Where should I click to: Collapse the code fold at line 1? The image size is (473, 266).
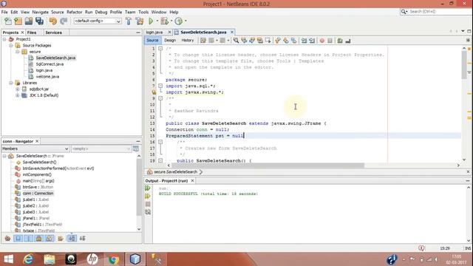point(160,49)
